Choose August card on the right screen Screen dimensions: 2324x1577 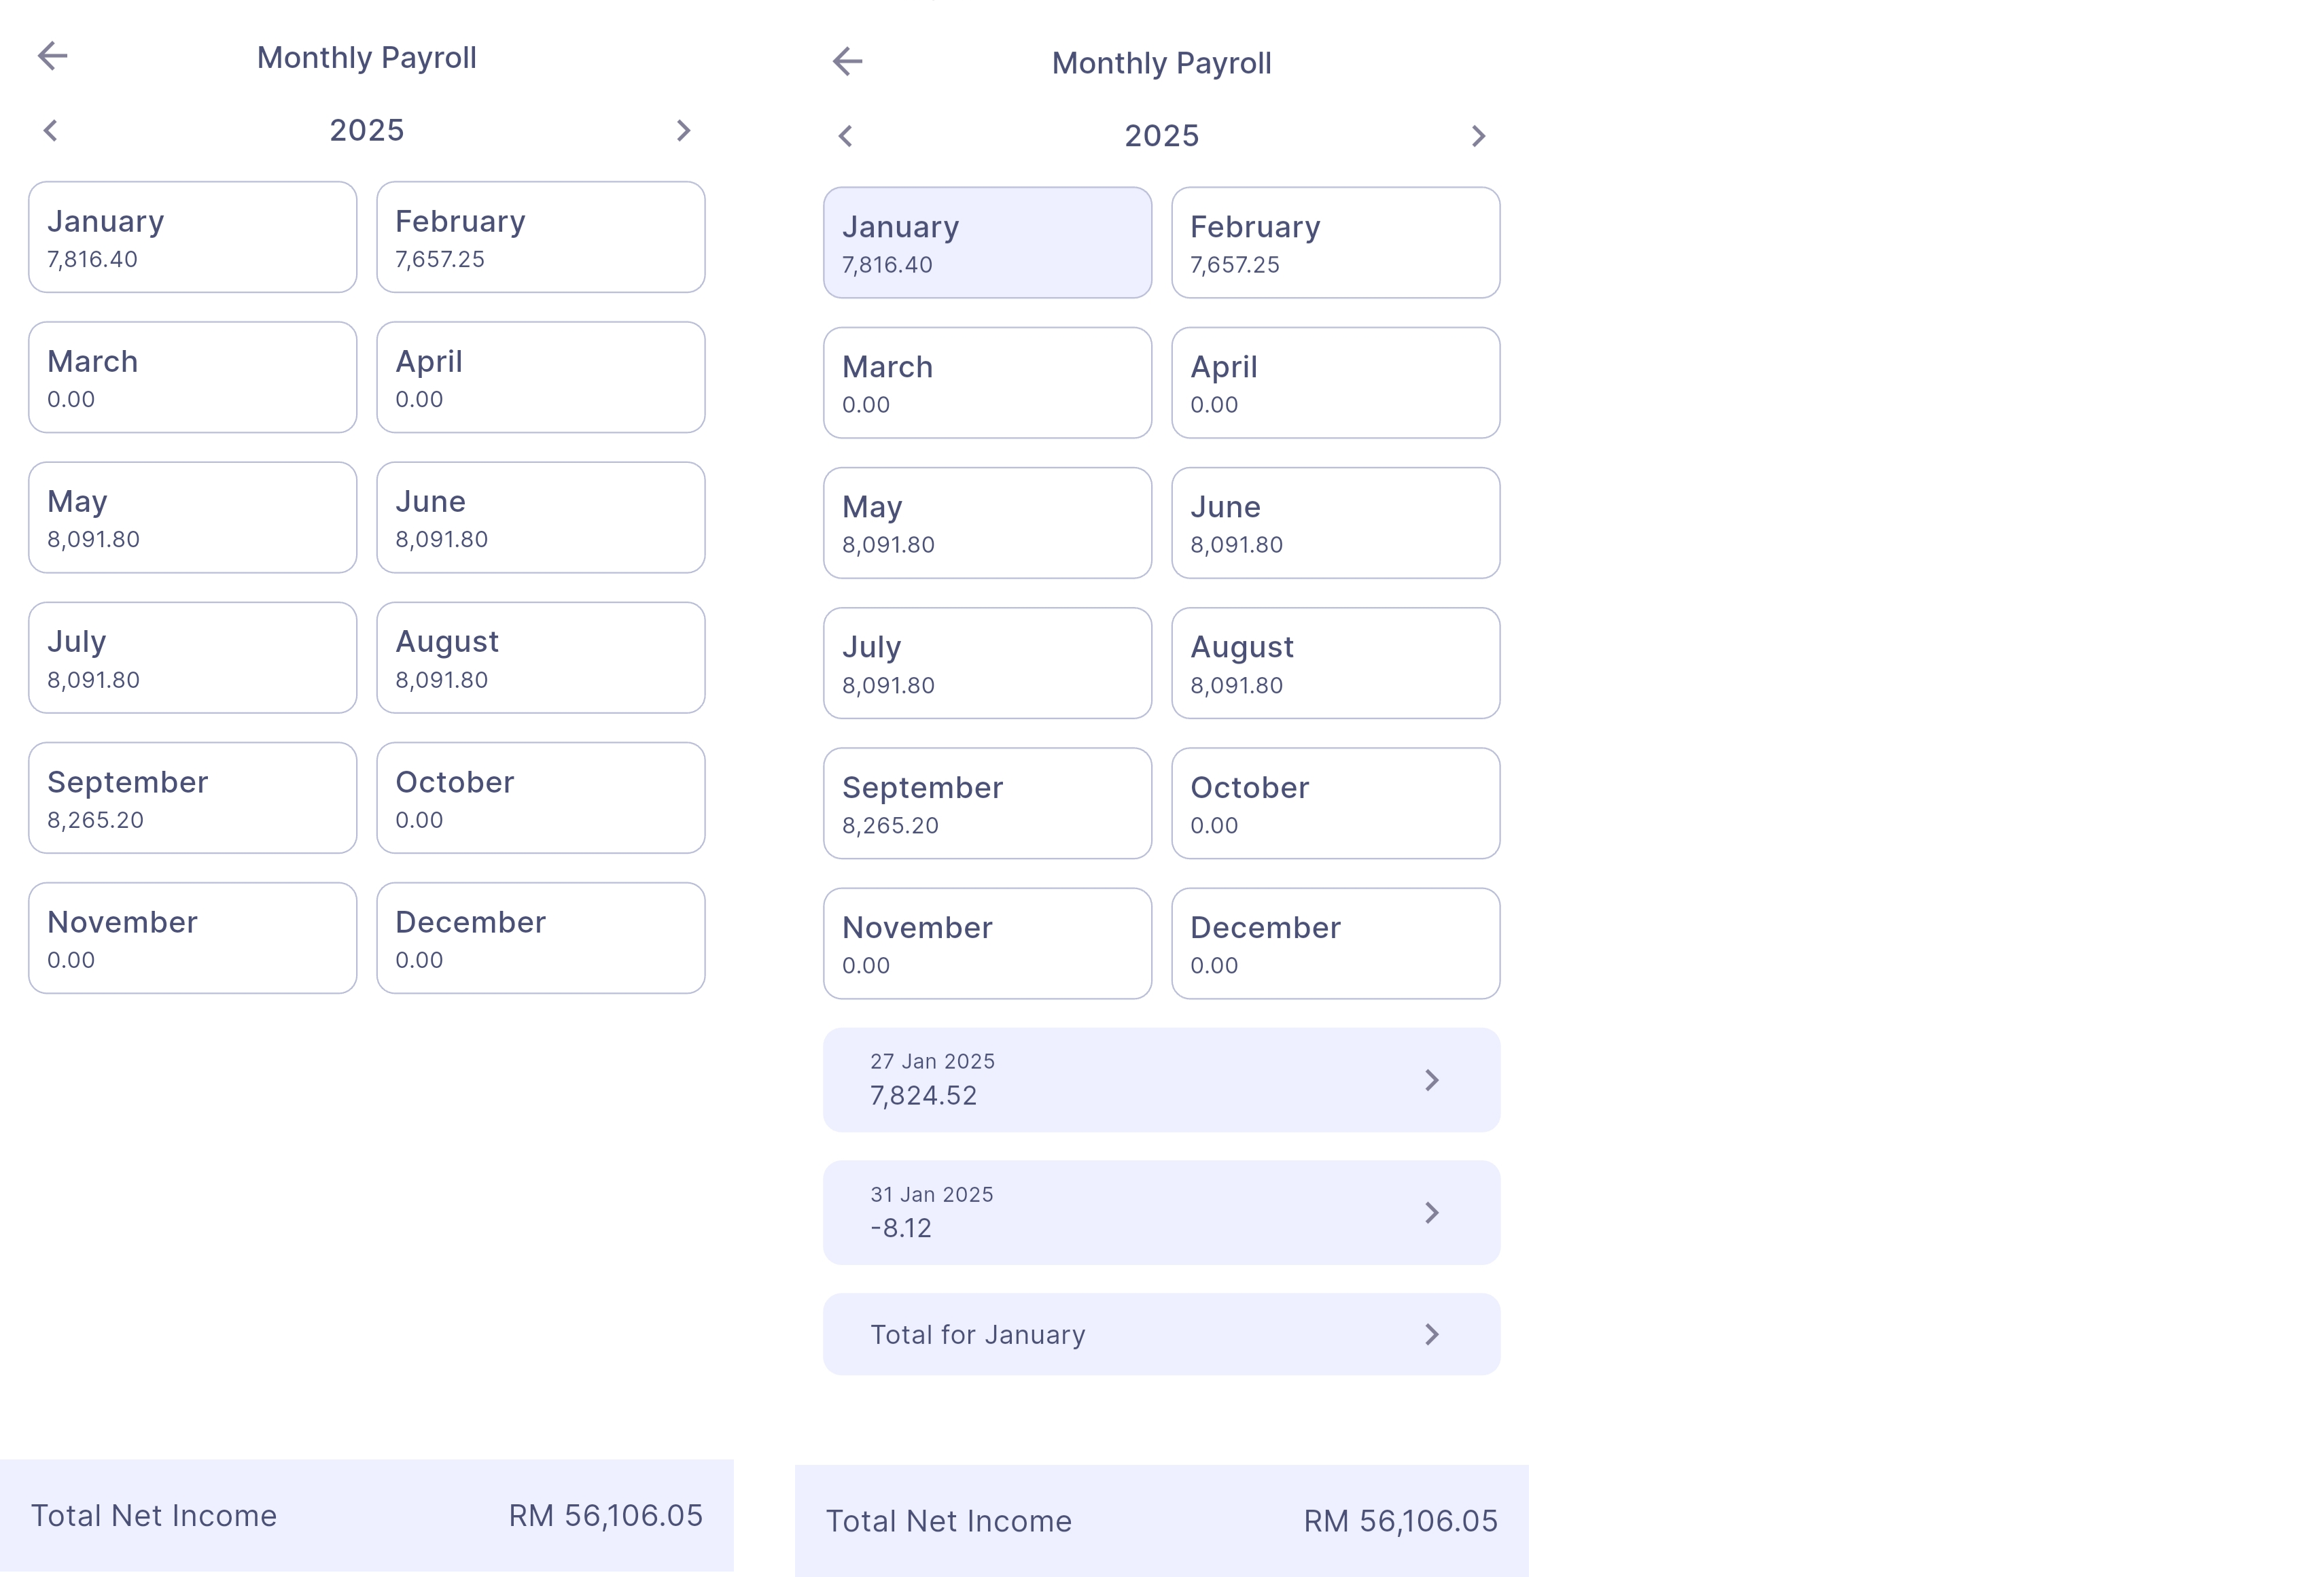coord(1335,663)
